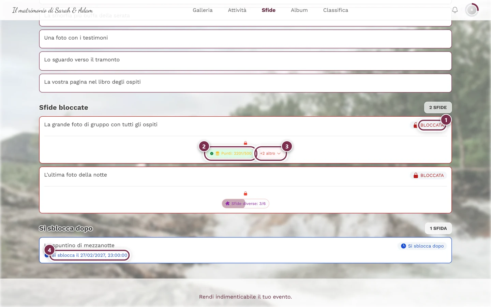Click the small lock above Sfide diverse requirement
This screenshot has height=307, width=491.
(x=245, y=193)
